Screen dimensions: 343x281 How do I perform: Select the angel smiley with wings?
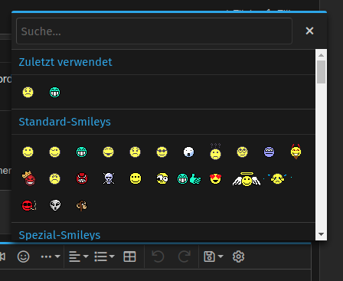(x=247, y=179)
